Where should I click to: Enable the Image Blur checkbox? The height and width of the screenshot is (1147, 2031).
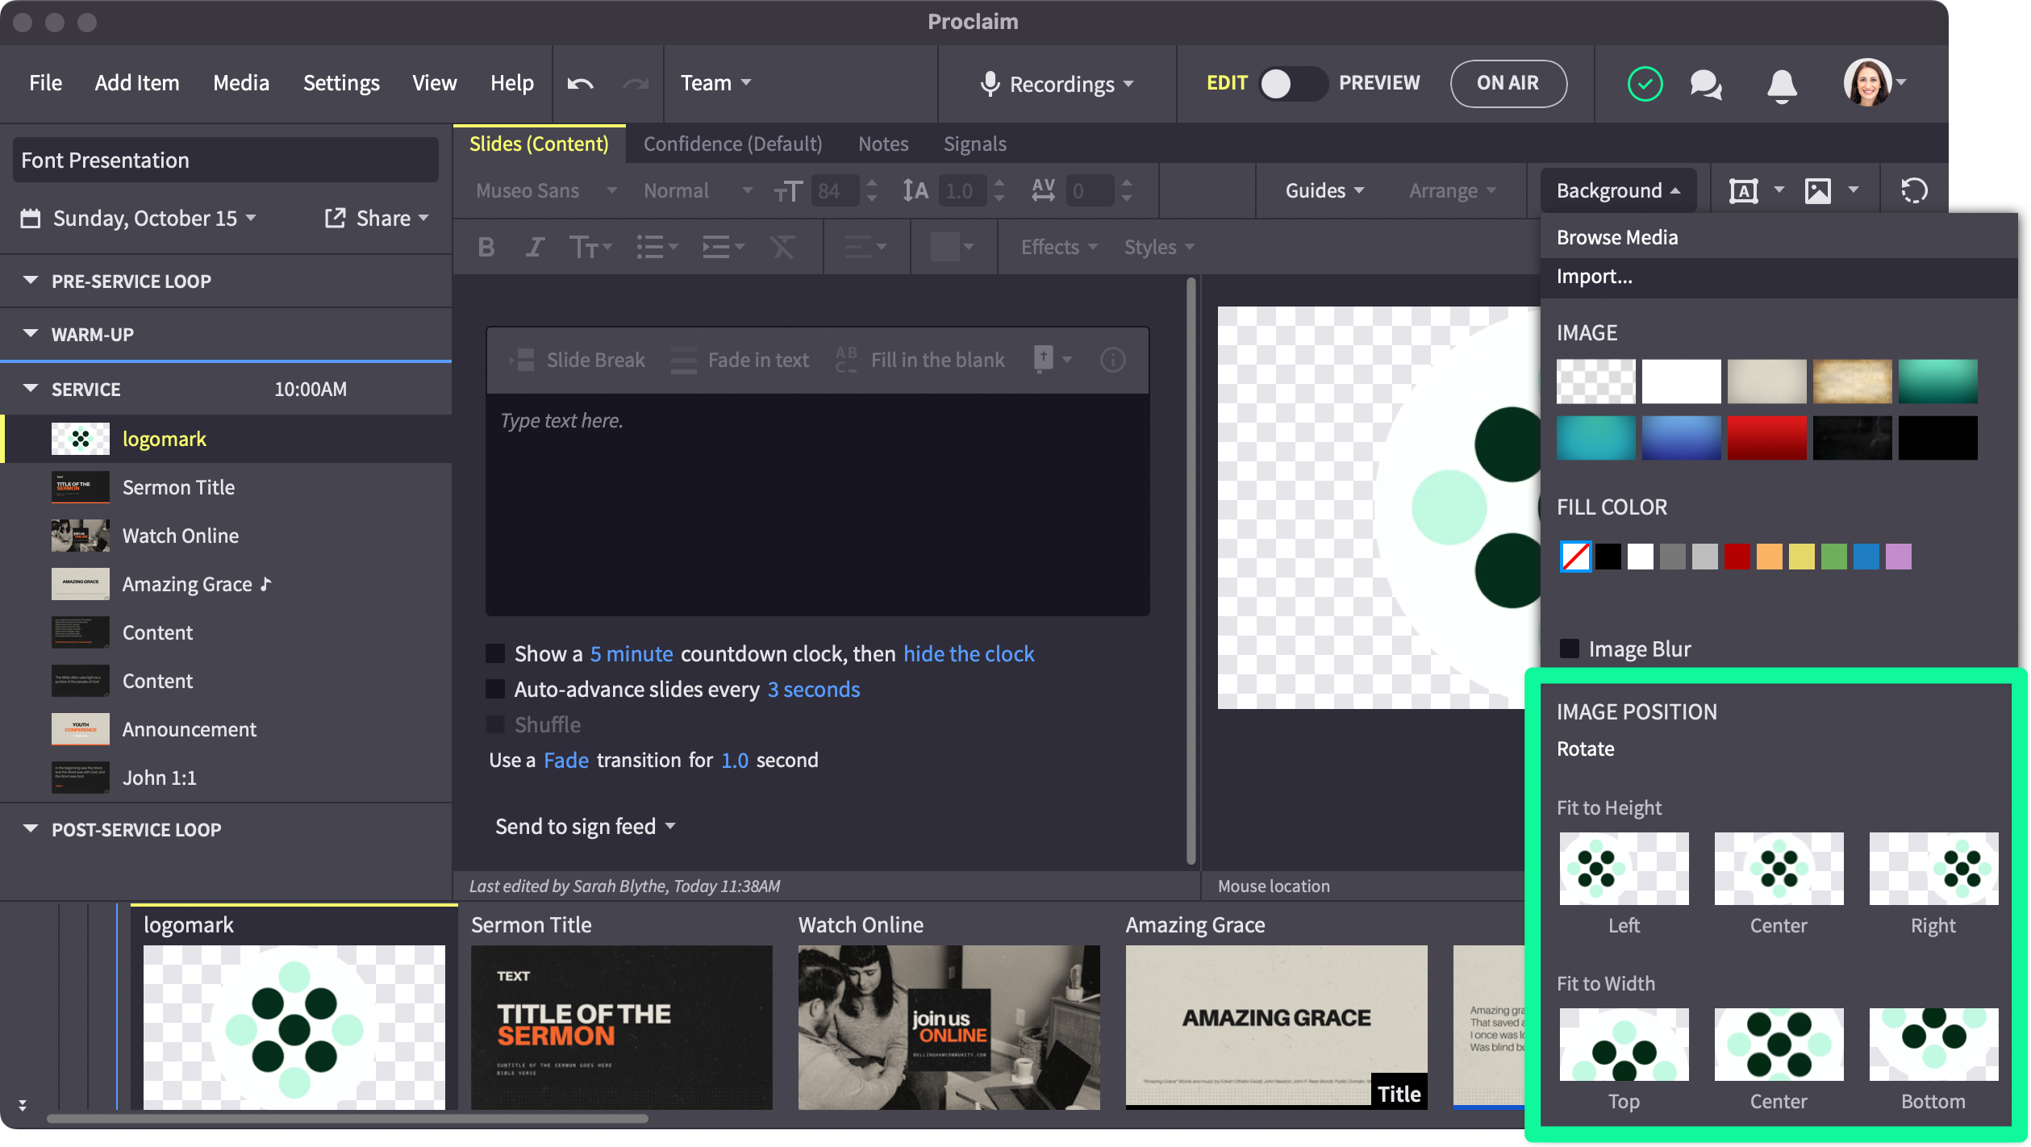click(1570, 649)
